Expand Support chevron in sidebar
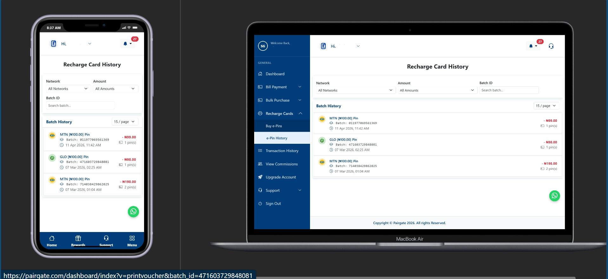Viewport: 608px width, 279px height. (300, 190)
